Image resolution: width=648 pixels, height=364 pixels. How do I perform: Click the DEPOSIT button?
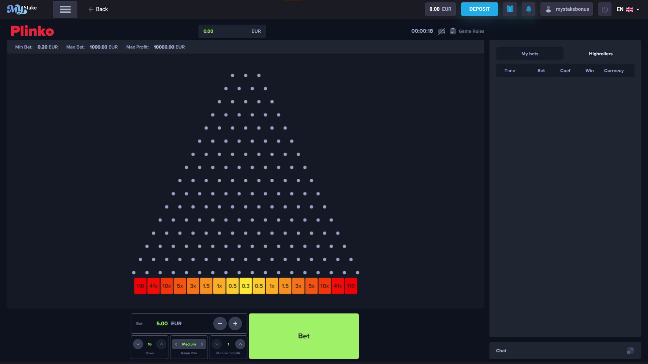[x=479, y=9]
